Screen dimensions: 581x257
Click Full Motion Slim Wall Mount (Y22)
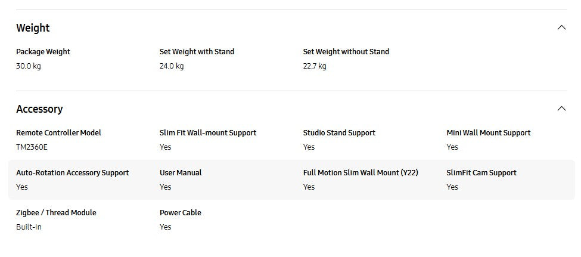coord(360,173)
